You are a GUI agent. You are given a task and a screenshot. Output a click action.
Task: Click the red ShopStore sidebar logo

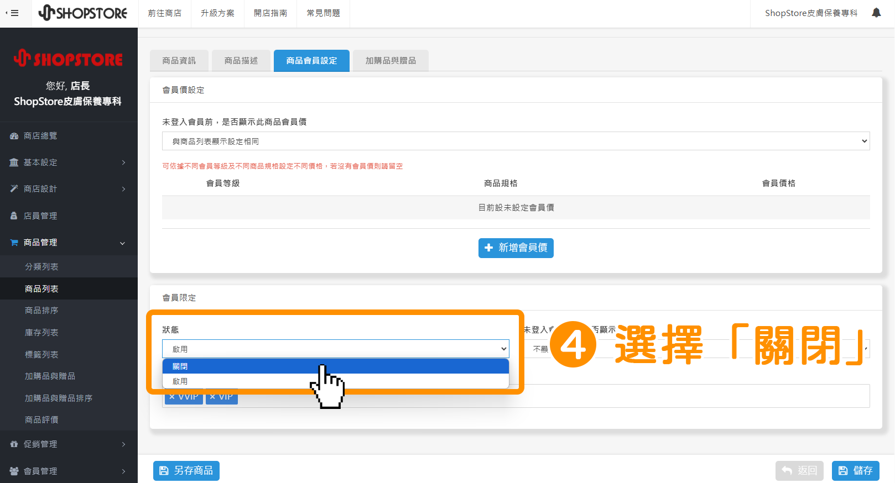click(x=69, y=58)
